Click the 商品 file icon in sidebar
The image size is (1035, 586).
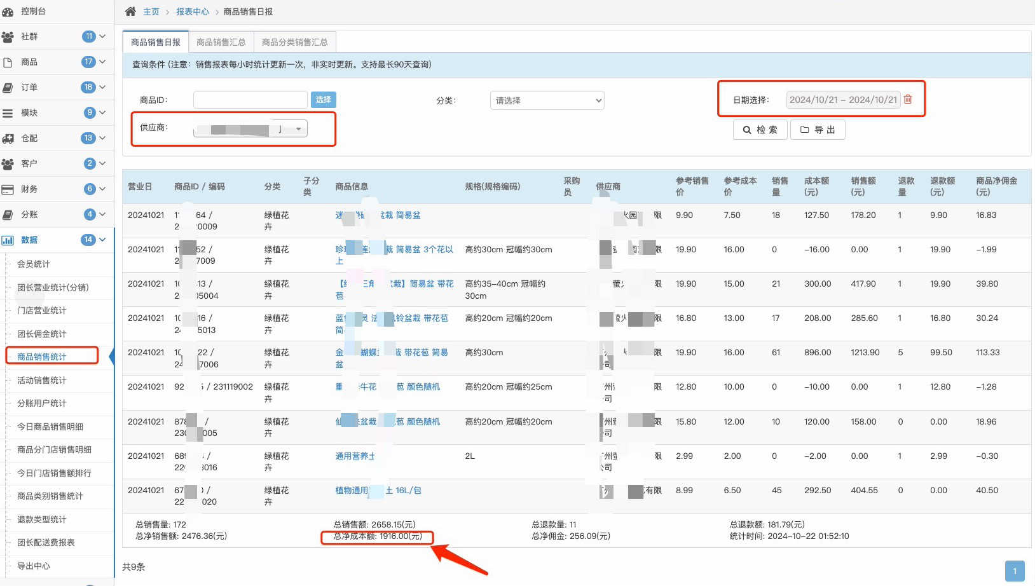(x=8, y=62)
